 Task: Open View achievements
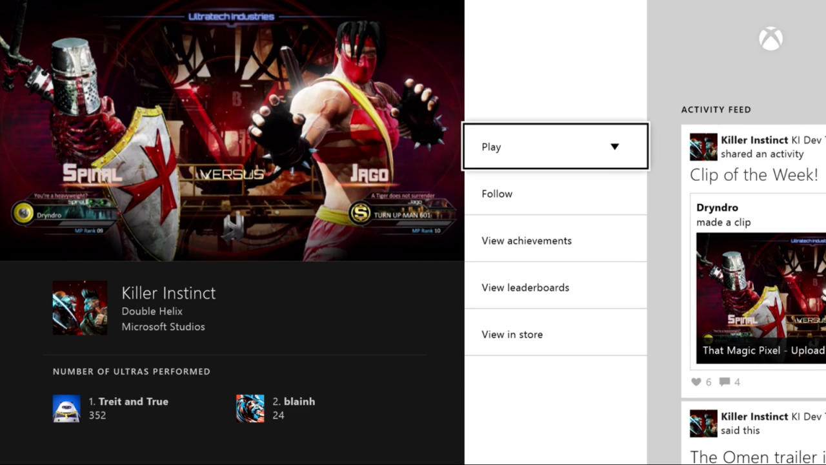[556, 240]
